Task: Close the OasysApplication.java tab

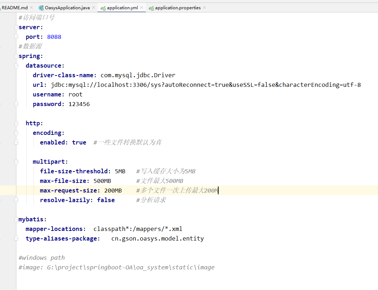Action: click(x=93, y=8)
